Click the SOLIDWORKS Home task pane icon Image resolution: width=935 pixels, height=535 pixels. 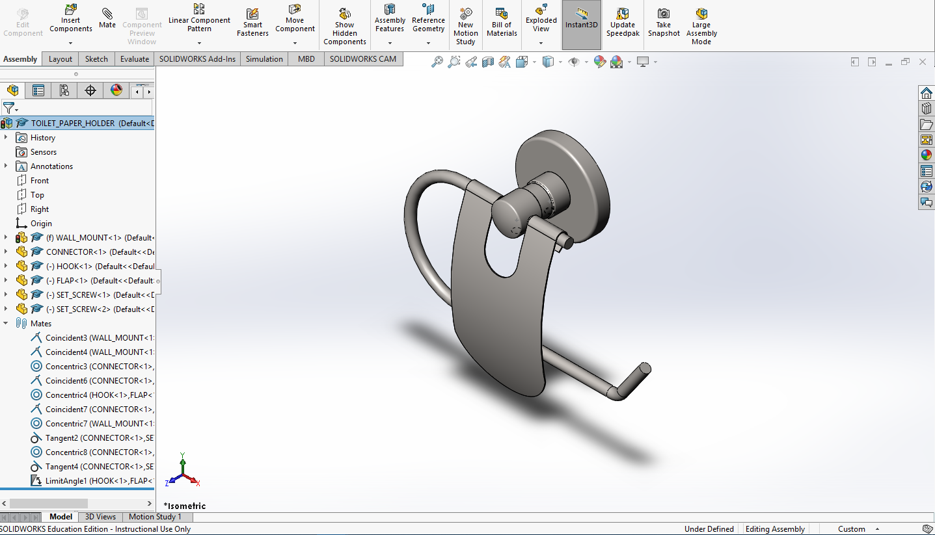tap(926, 93)
